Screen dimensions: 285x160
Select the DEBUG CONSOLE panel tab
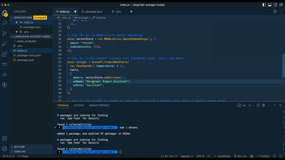point(99,105)
